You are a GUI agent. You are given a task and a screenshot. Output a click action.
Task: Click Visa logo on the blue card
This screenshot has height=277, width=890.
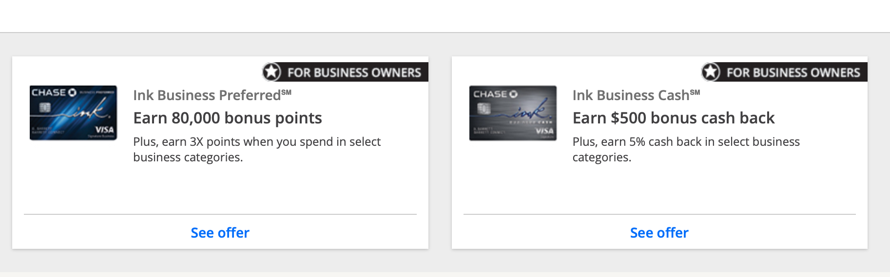tap(104, 130)
